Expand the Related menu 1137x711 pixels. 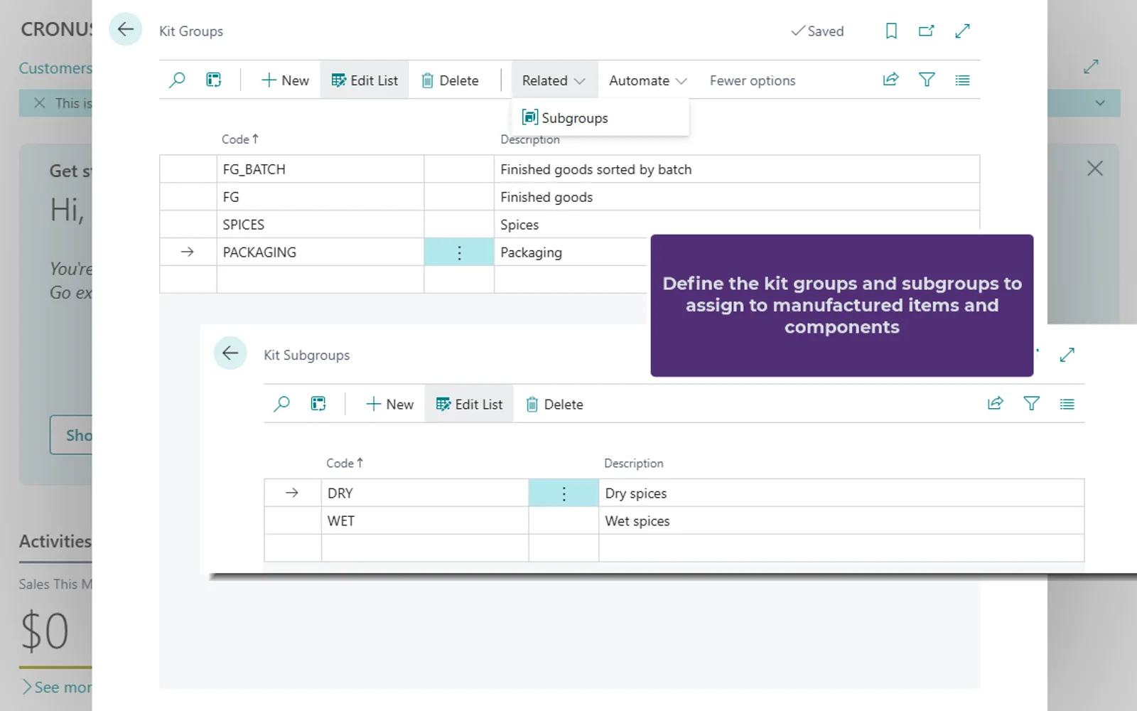click(554, 80)
